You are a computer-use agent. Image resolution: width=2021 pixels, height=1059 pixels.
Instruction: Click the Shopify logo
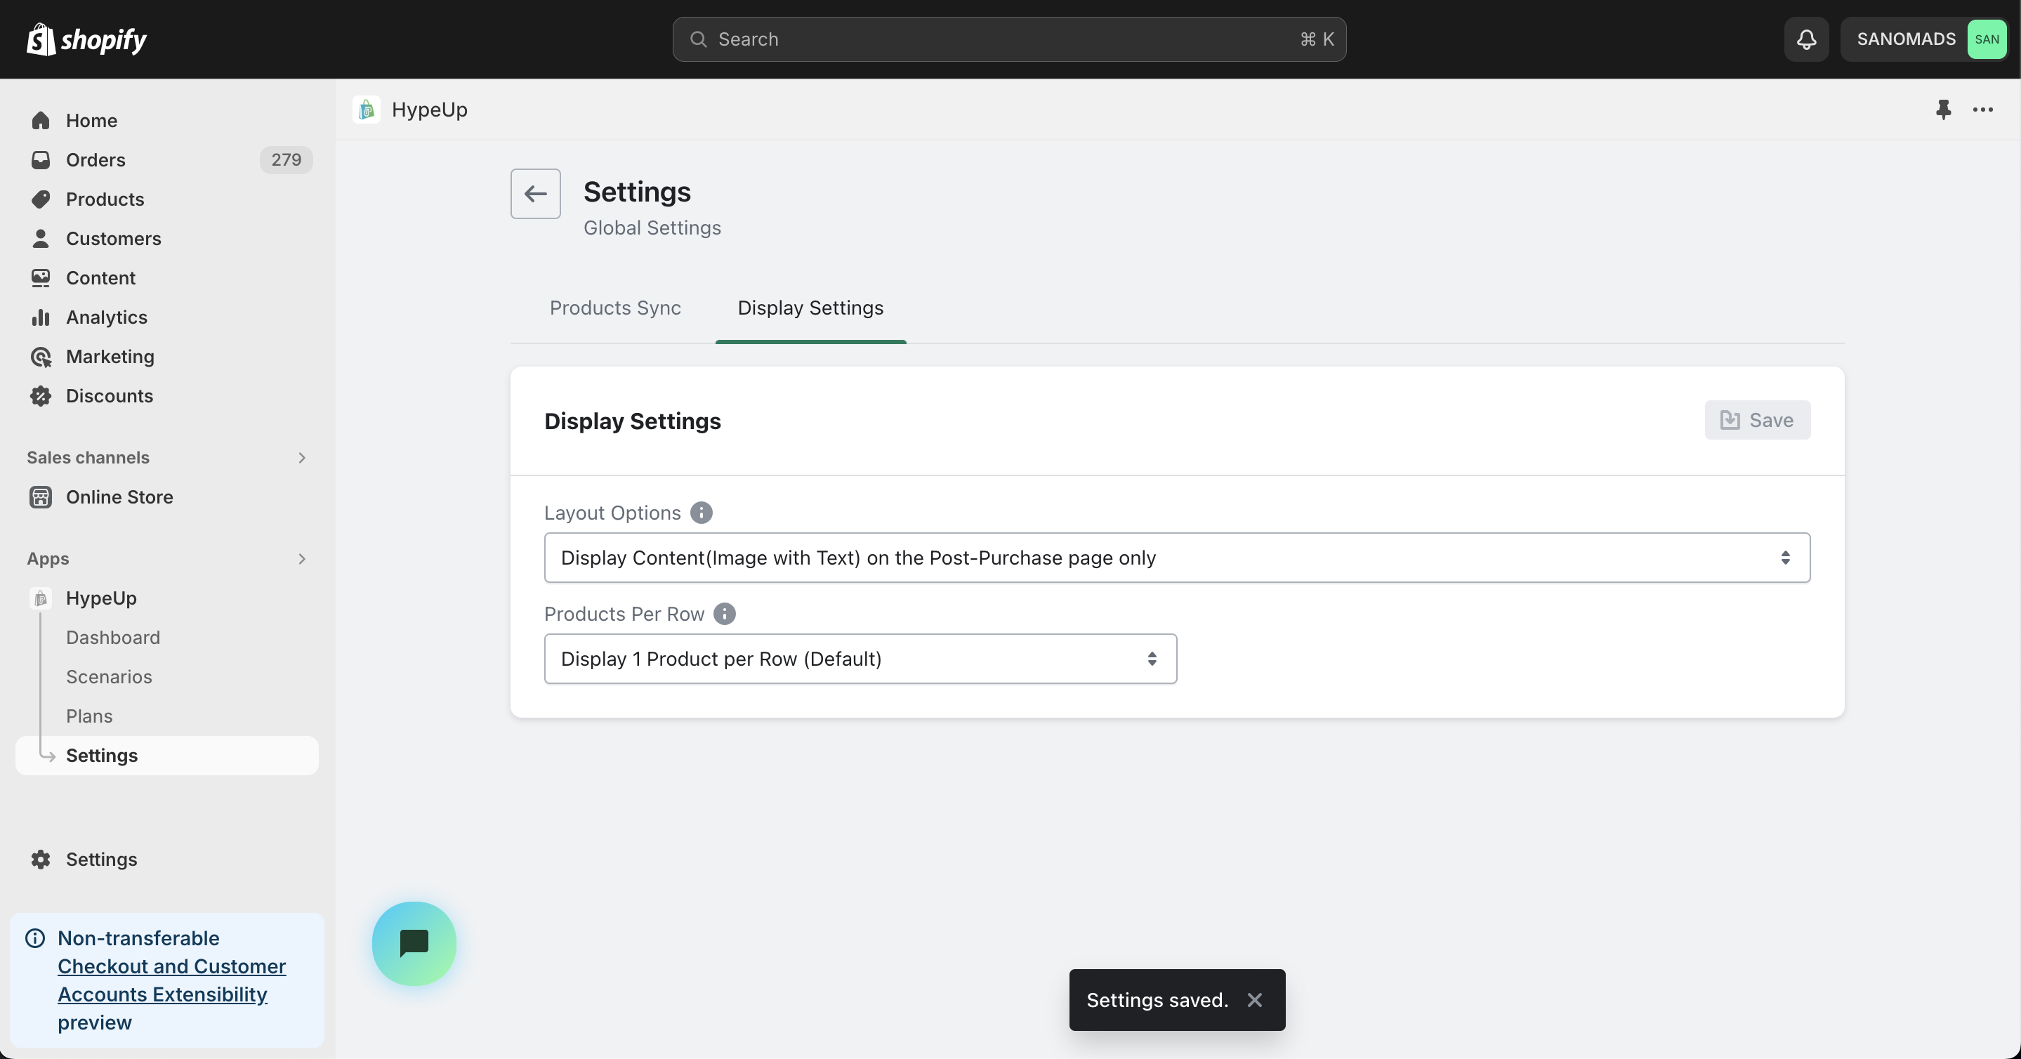(x=86, y=39)
